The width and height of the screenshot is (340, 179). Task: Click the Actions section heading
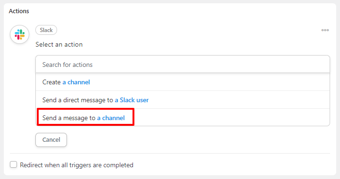point(19,11)
